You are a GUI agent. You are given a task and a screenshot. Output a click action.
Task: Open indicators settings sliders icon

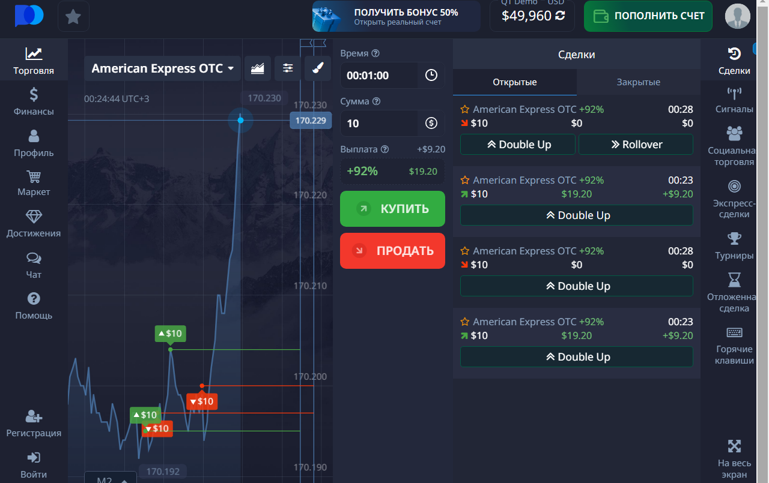tap(288, 68)
